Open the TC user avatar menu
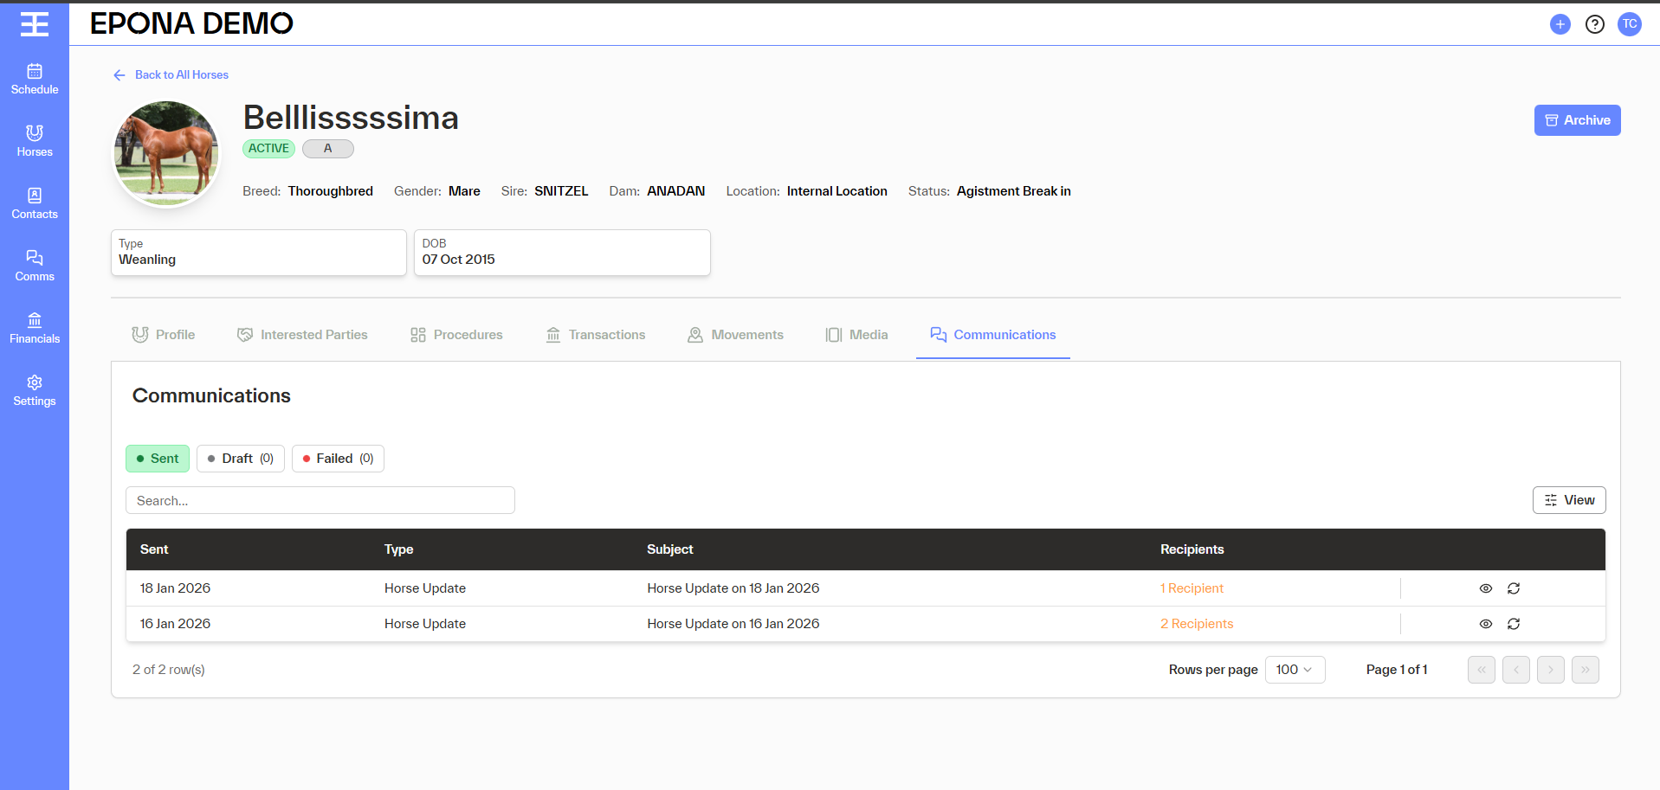Viewport: 1660px width, 790px height. 1629,24
